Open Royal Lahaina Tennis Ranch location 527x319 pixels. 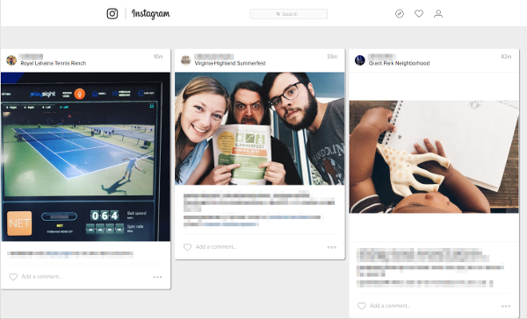pos(54,63)
